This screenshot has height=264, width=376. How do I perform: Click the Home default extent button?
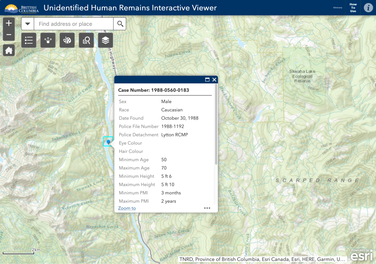9,50
